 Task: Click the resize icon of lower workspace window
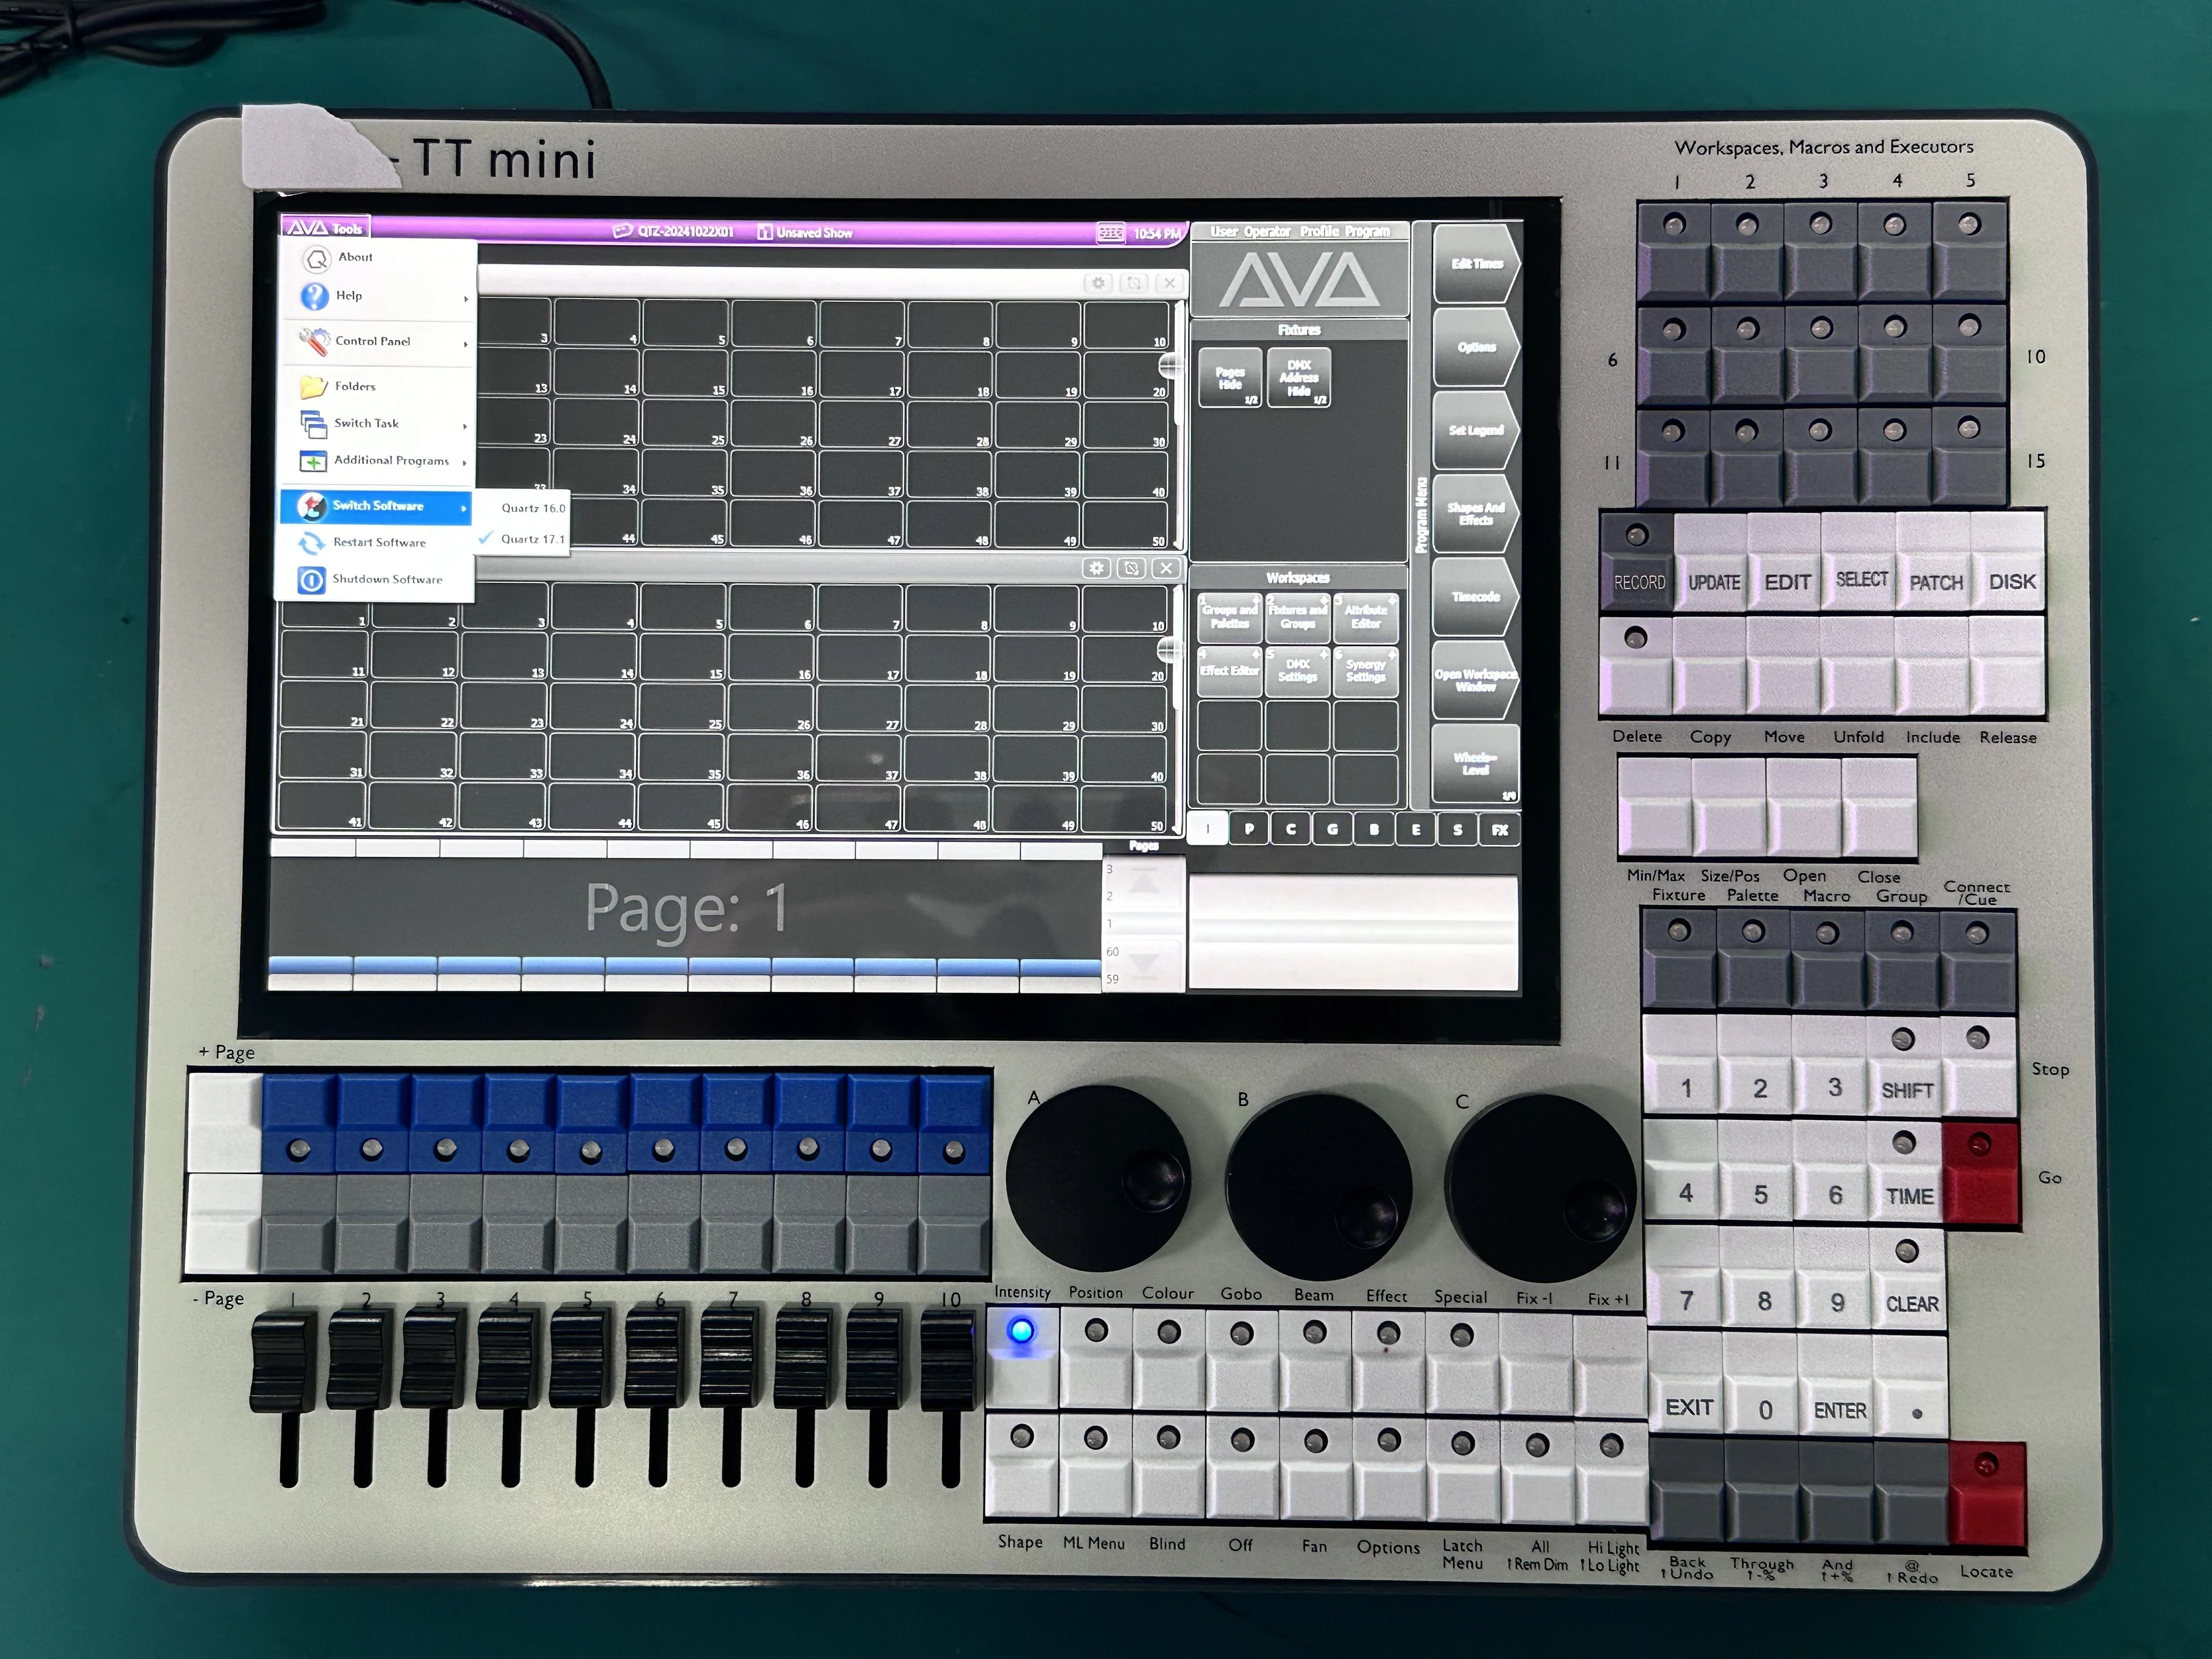click(x=1131, y=568)
